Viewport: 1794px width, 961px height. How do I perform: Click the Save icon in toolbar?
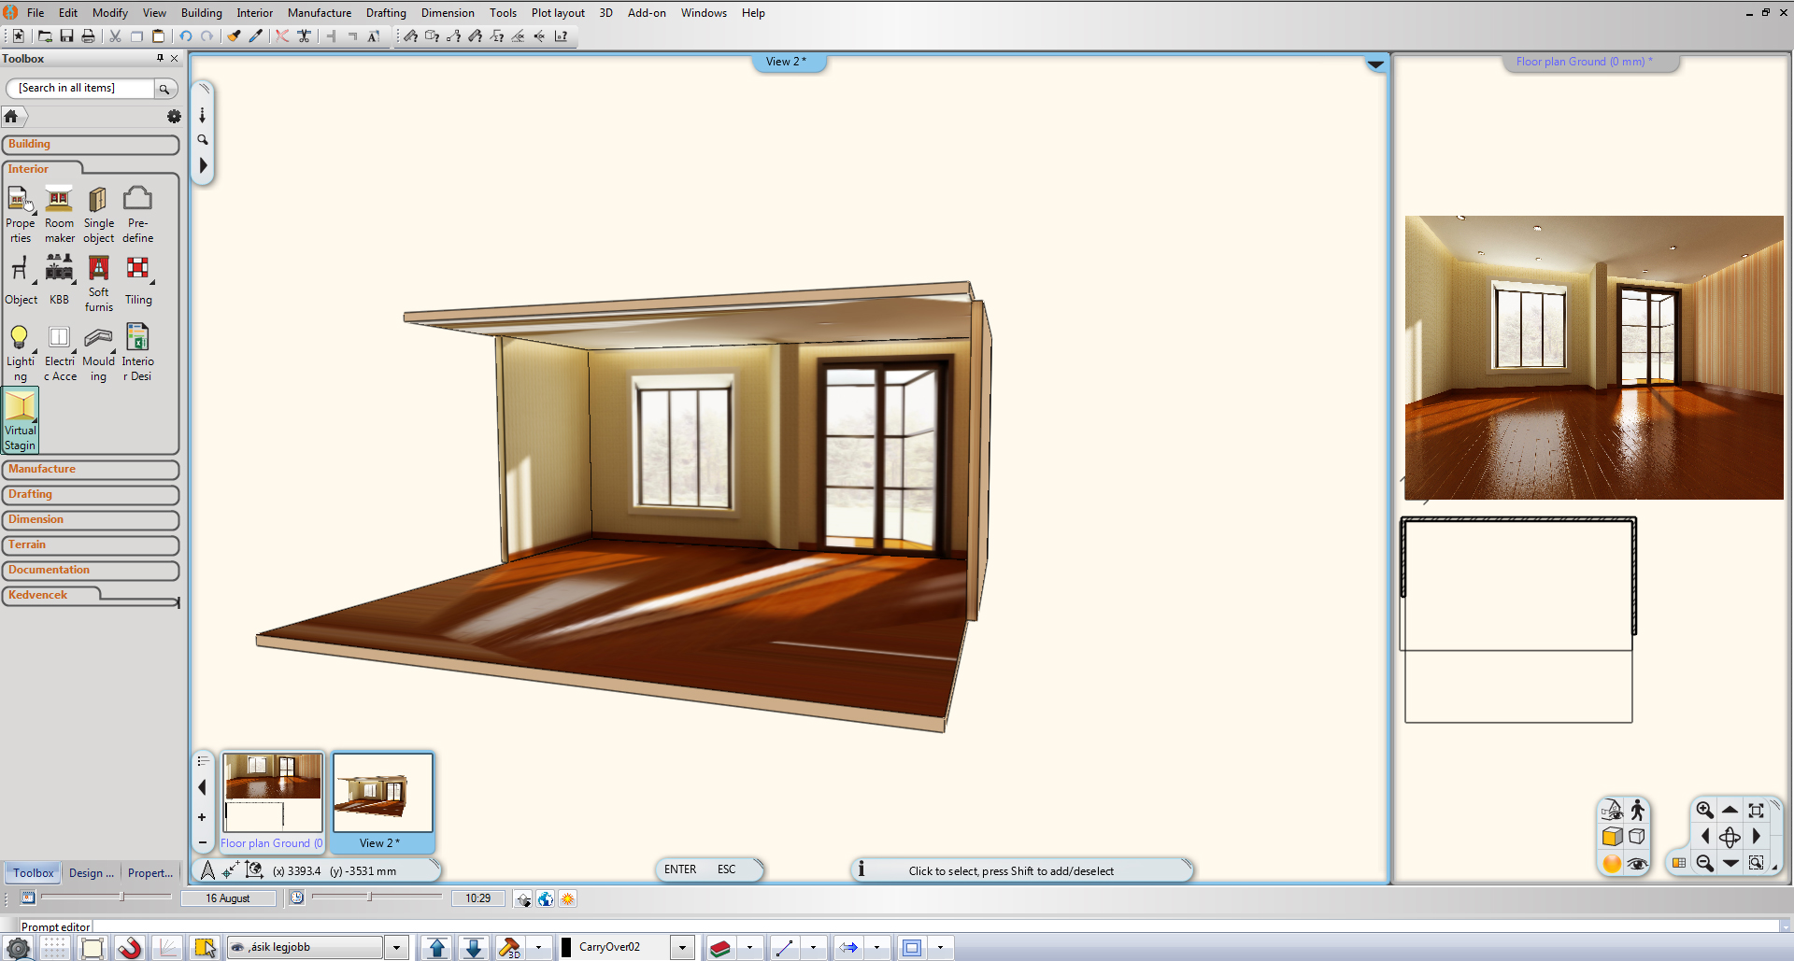[x=66, y=36]
